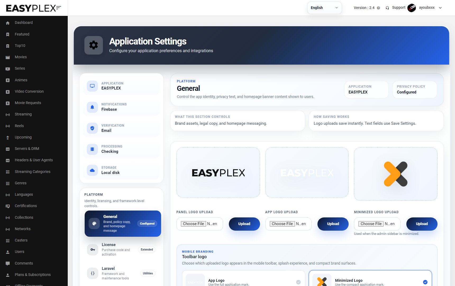This screenshot has width=455, height=286.
Task: Click the Extended badge on License
Action: coord(147,249)
